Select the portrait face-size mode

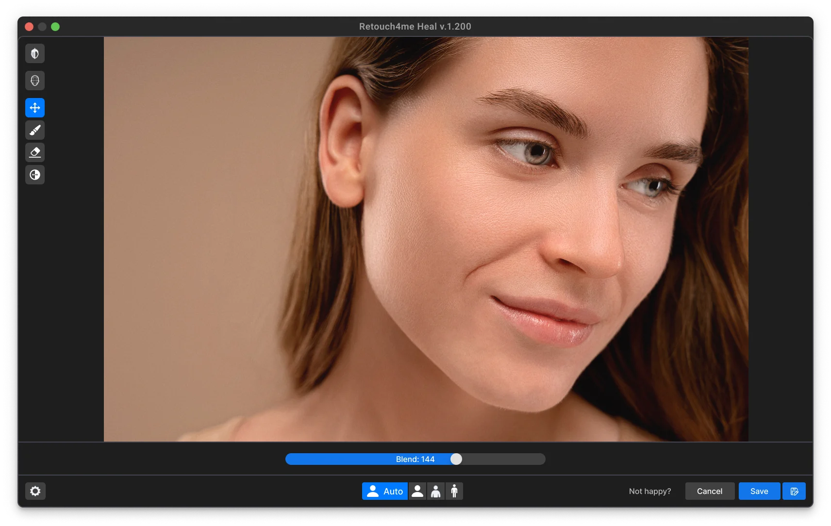pyautogui.click(x=418, y=491)
